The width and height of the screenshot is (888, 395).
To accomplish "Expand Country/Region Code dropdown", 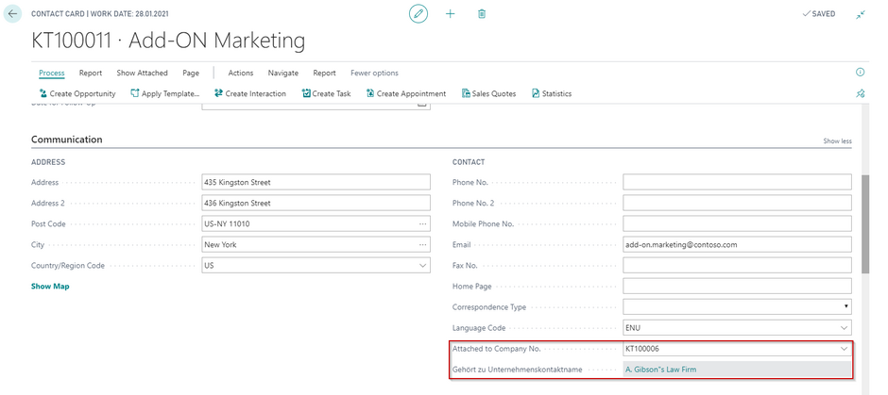I will (x=422, y=266).
